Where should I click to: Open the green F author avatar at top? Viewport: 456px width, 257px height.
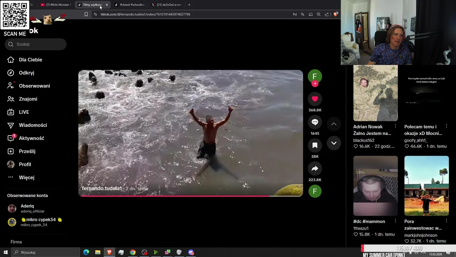point(315,76)
